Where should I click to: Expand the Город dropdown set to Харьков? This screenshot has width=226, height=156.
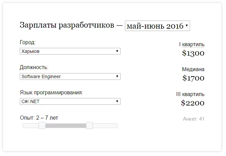70,51
